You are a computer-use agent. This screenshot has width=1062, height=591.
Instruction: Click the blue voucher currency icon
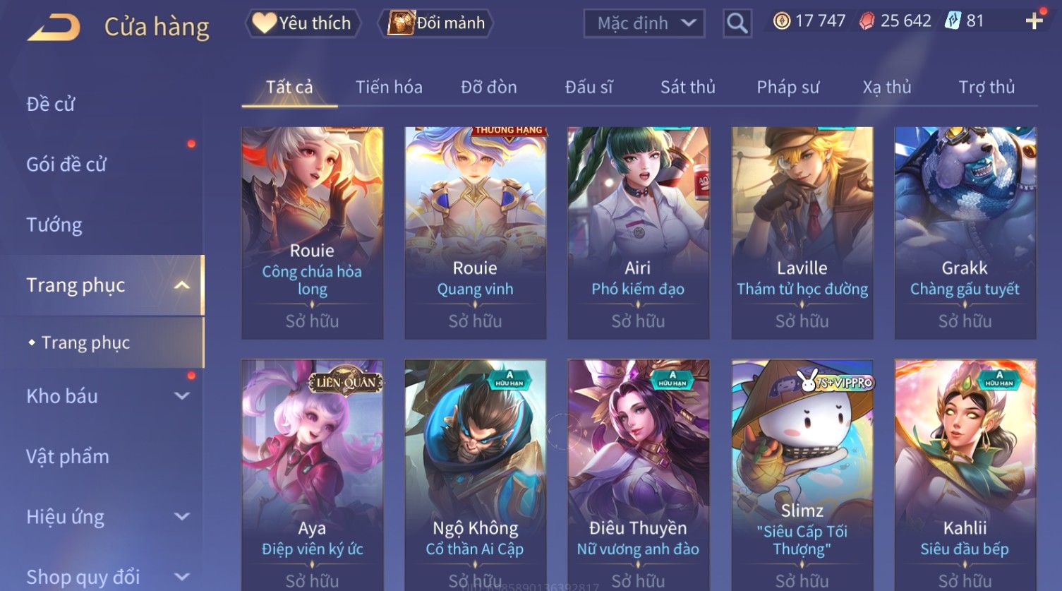pos(953,21)
